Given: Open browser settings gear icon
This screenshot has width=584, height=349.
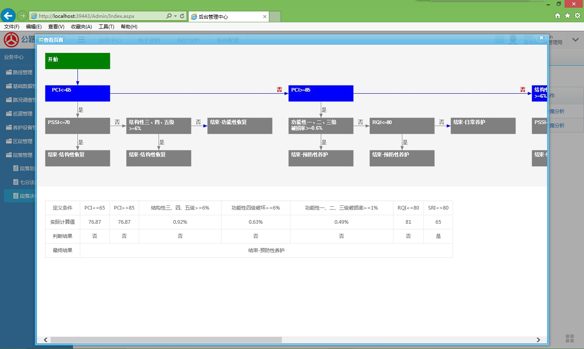Looking at the screenshot, I should tap(578, 15).
